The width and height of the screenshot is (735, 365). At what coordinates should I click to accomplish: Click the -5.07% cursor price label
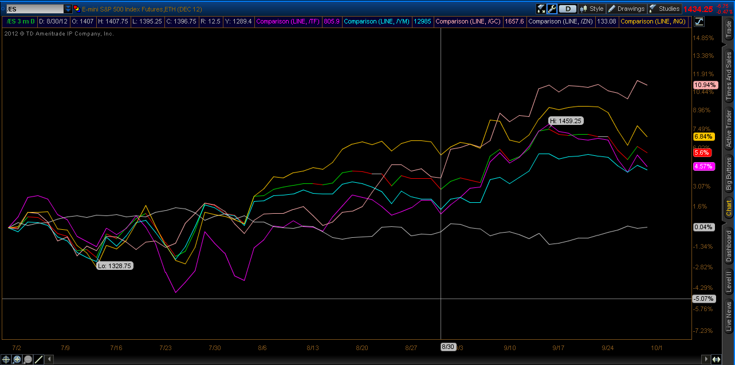pyautogui.click(x=703, y=299)
